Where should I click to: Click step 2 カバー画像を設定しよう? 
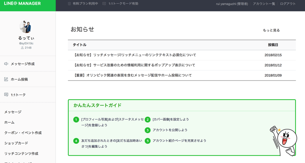pos(171,119)
